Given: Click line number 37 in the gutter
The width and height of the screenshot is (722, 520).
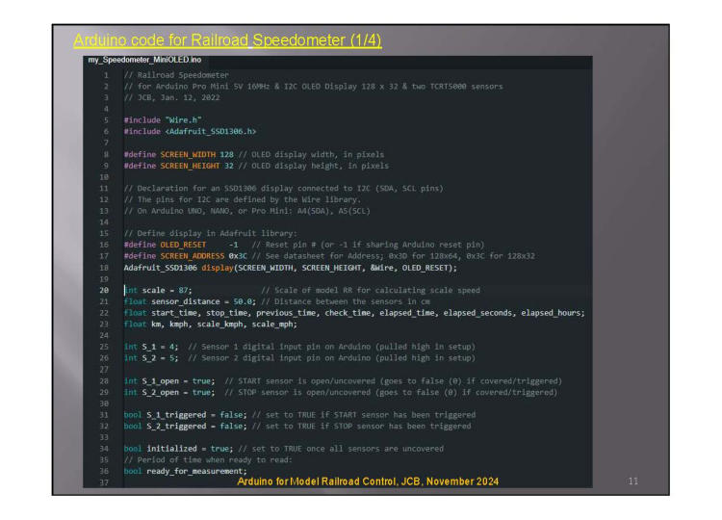Looking at the screenshot, I should click(102, 481).
